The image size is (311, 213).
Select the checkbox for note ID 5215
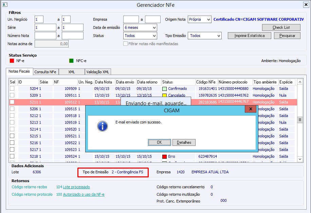pos(12,136)
